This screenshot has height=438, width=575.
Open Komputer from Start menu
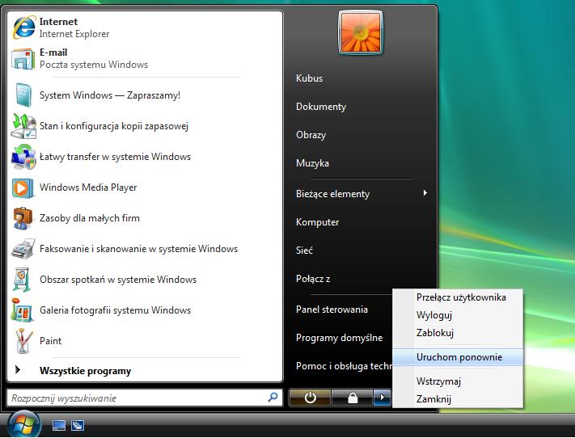[x=317, y=222]
